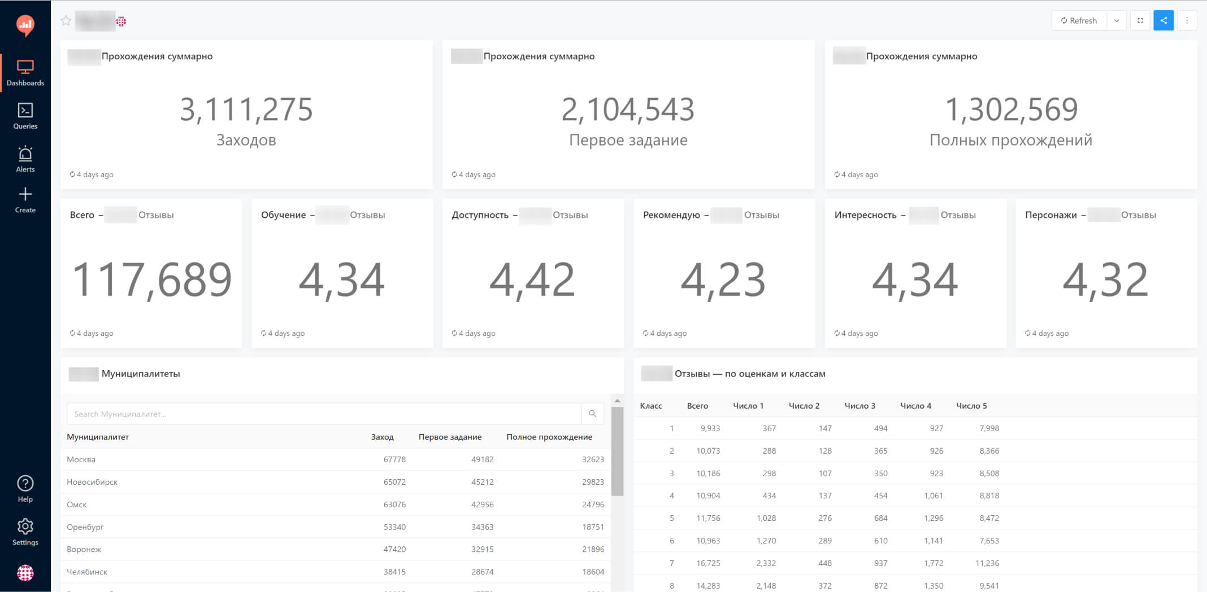
Task: Open the Redash home logo
Action: point(25,25)
